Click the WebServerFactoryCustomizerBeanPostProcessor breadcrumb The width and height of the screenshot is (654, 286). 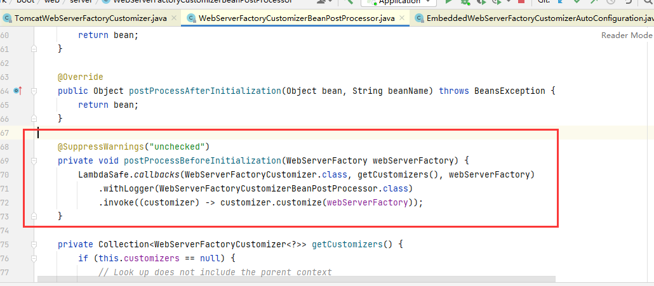click(203, 2)
